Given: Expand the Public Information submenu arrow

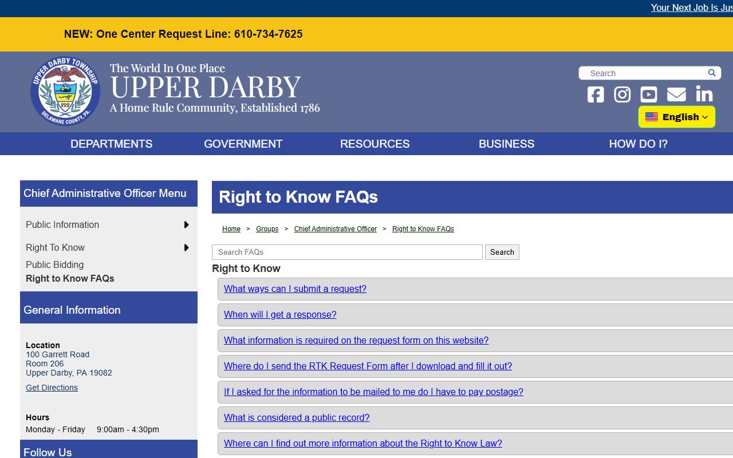Looking at the screenshot, I should click(x=186, y=225).
